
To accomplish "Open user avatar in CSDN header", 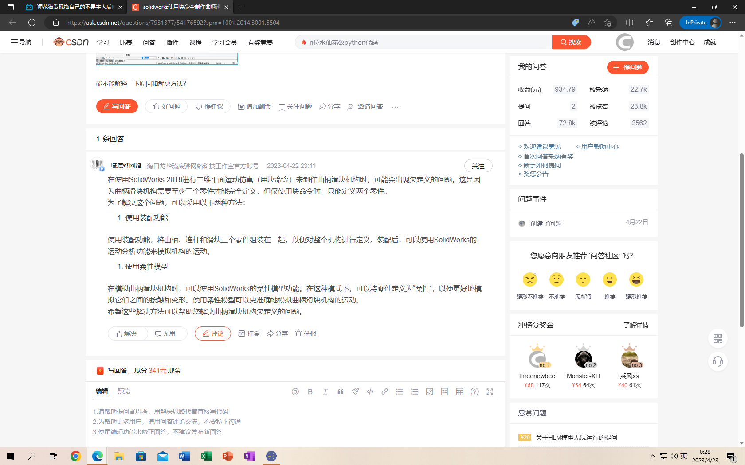I will [625, 42].
